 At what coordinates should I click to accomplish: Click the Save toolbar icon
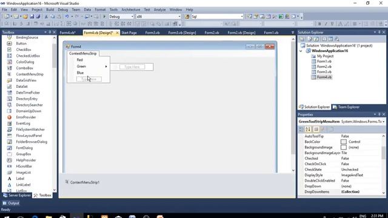tap(32, 16)
